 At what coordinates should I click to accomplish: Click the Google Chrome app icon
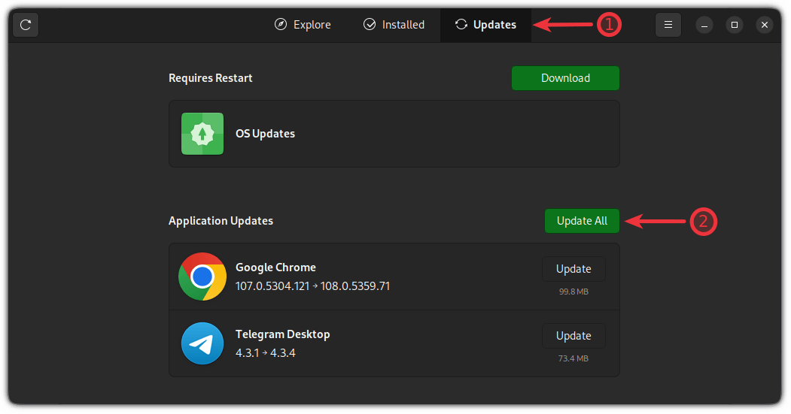click(202, 277)
